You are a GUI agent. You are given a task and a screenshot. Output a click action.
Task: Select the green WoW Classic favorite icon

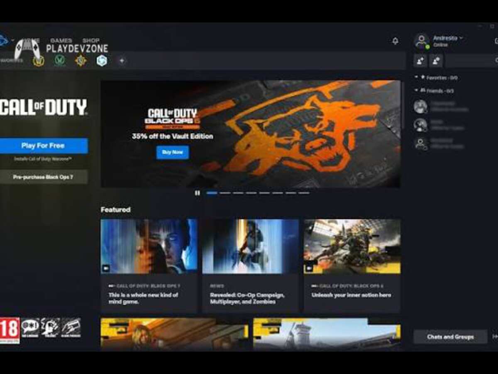(60, 61)
